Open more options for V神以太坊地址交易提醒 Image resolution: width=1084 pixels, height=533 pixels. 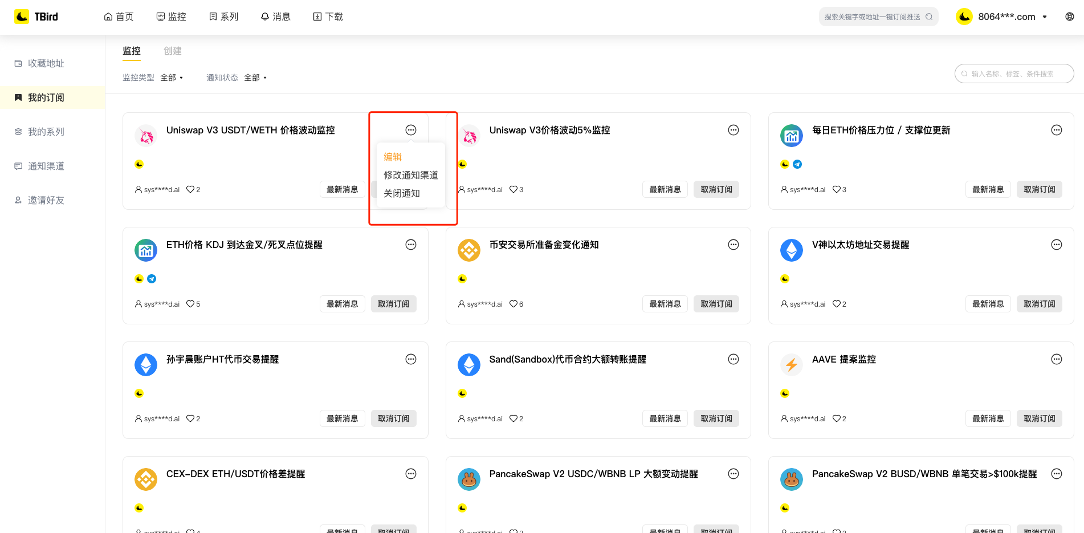pos(1056,245)
